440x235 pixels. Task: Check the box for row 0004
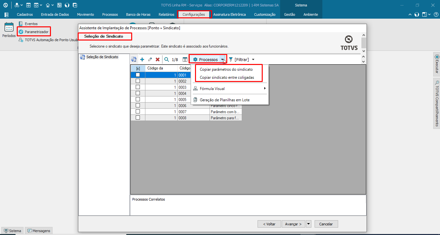(138, 93)
